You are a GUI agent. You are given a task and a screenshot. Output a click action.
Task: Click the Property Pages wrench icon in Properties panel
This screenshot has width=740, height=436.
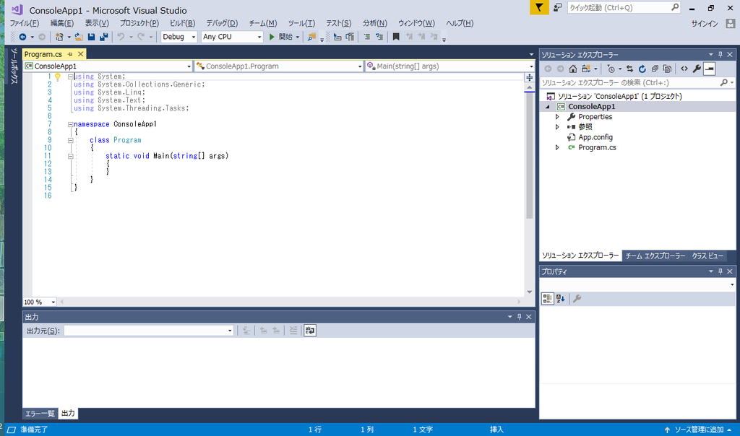[577, 298]
